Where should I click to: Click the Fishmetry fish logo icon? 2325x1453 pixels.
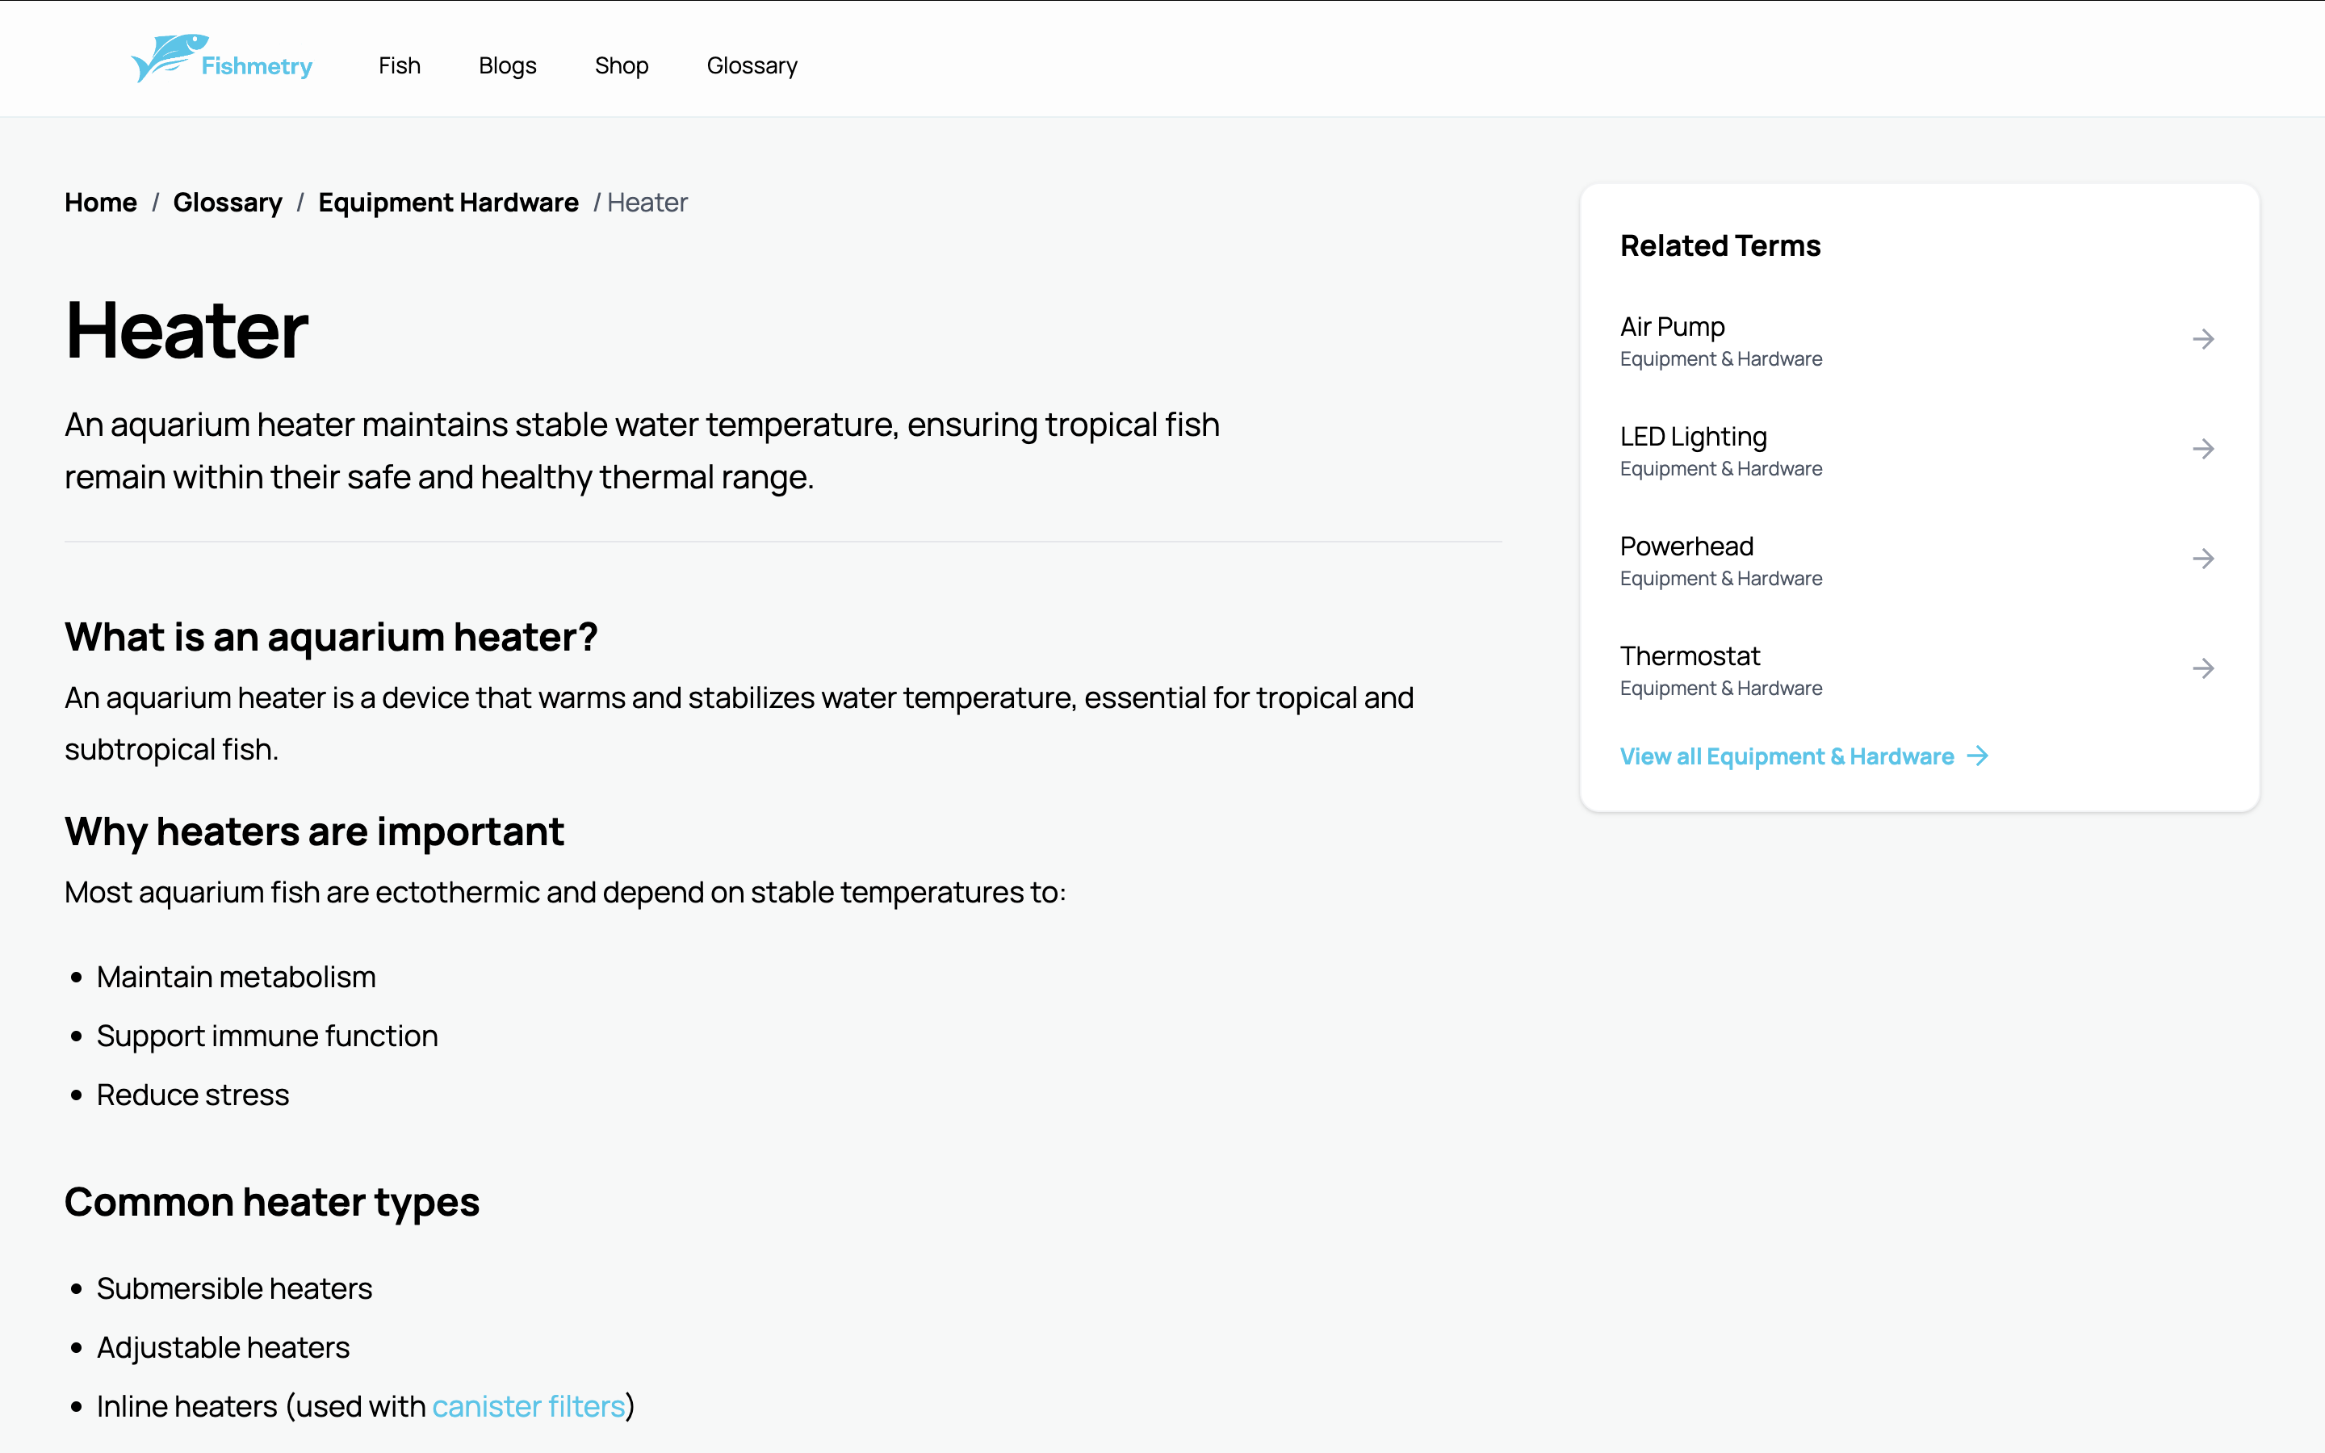coord(168,57)
